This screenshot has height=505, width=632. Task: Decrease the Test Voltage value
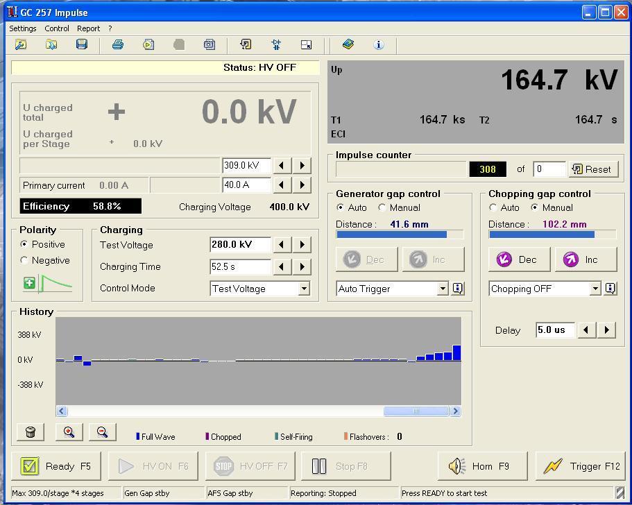[x=282, y=245]
